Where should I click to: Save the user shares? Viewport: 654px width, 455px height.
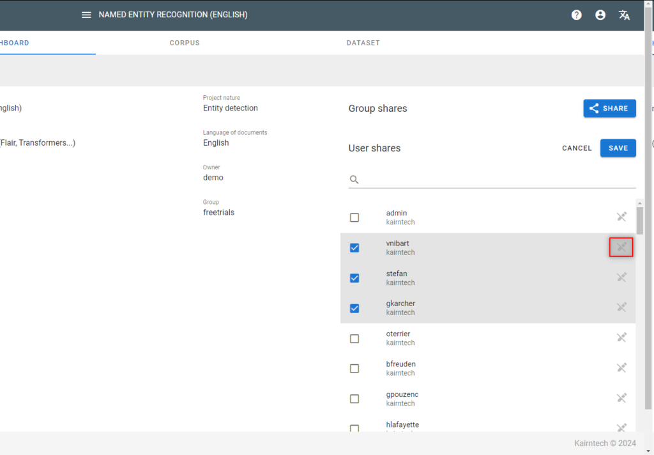coord(618,148)
